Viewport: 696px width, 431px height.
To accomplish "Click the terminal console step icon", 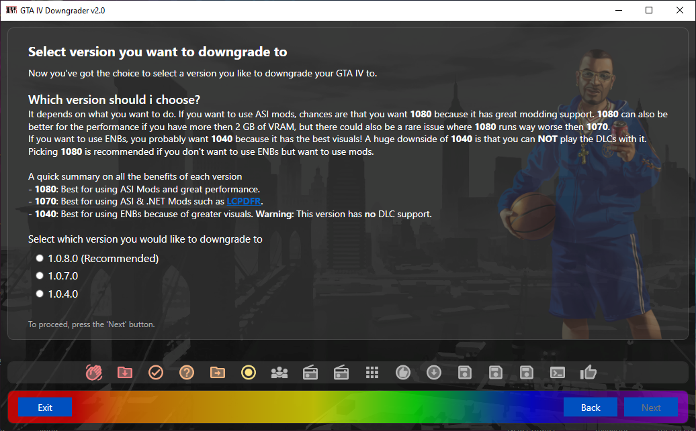I will tap(558, 373).
